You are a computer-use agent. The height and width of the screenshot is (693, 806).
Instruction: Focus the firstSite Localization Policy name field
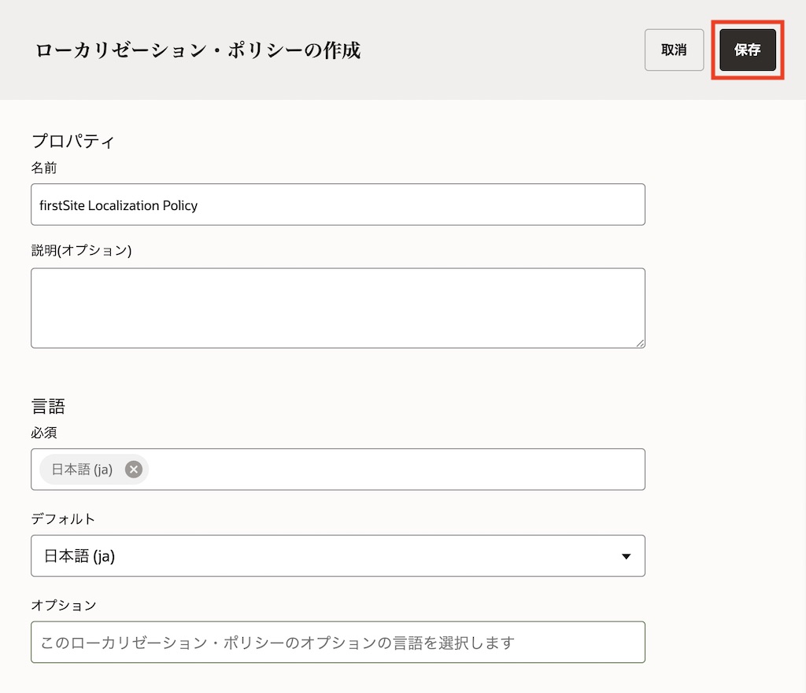(338, 205)
